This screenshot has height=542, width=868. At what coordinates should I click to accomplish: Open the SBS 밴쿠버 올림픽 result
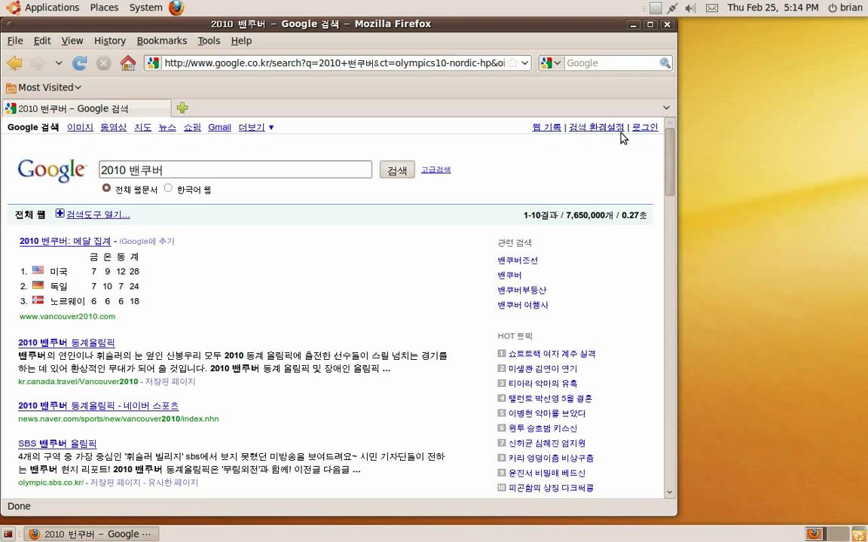pos(57,443)
